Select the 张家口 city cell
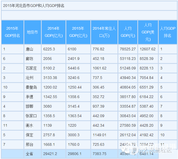This screenshot has width=178, height=159. pos(31,116)
